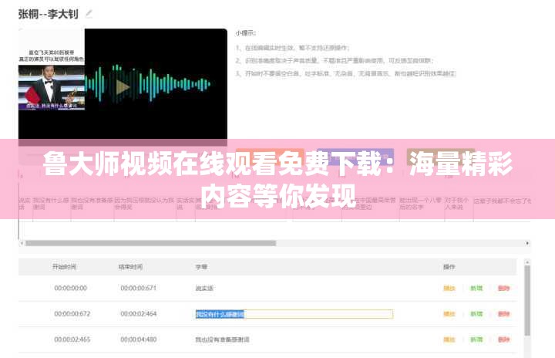Screen dimensions: 555x358
Task: Click the 操作 column header
Action: [449, 266]
